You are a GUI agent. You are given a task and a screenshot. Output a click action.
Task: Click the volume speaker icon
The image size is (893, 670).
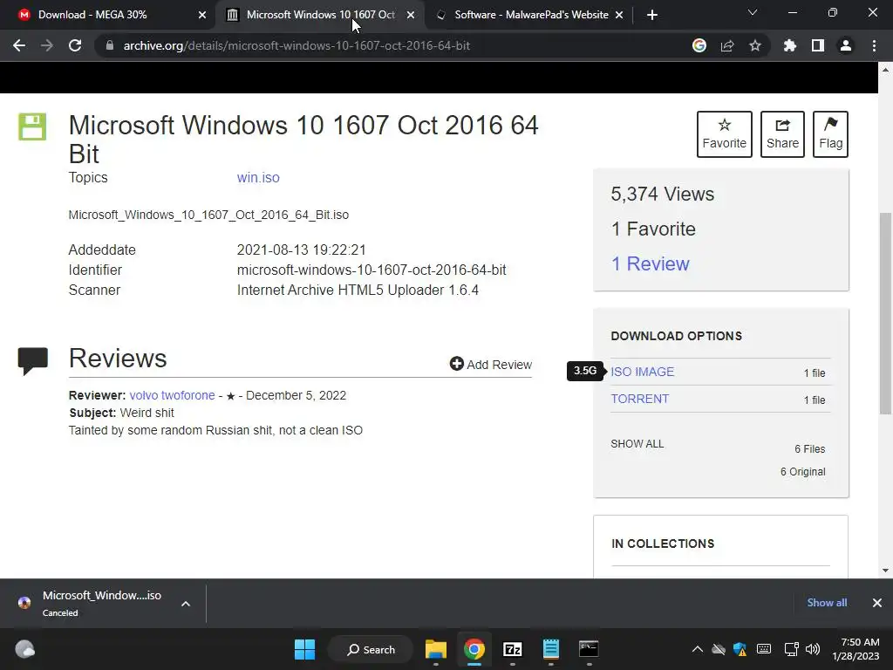(813, 649)
